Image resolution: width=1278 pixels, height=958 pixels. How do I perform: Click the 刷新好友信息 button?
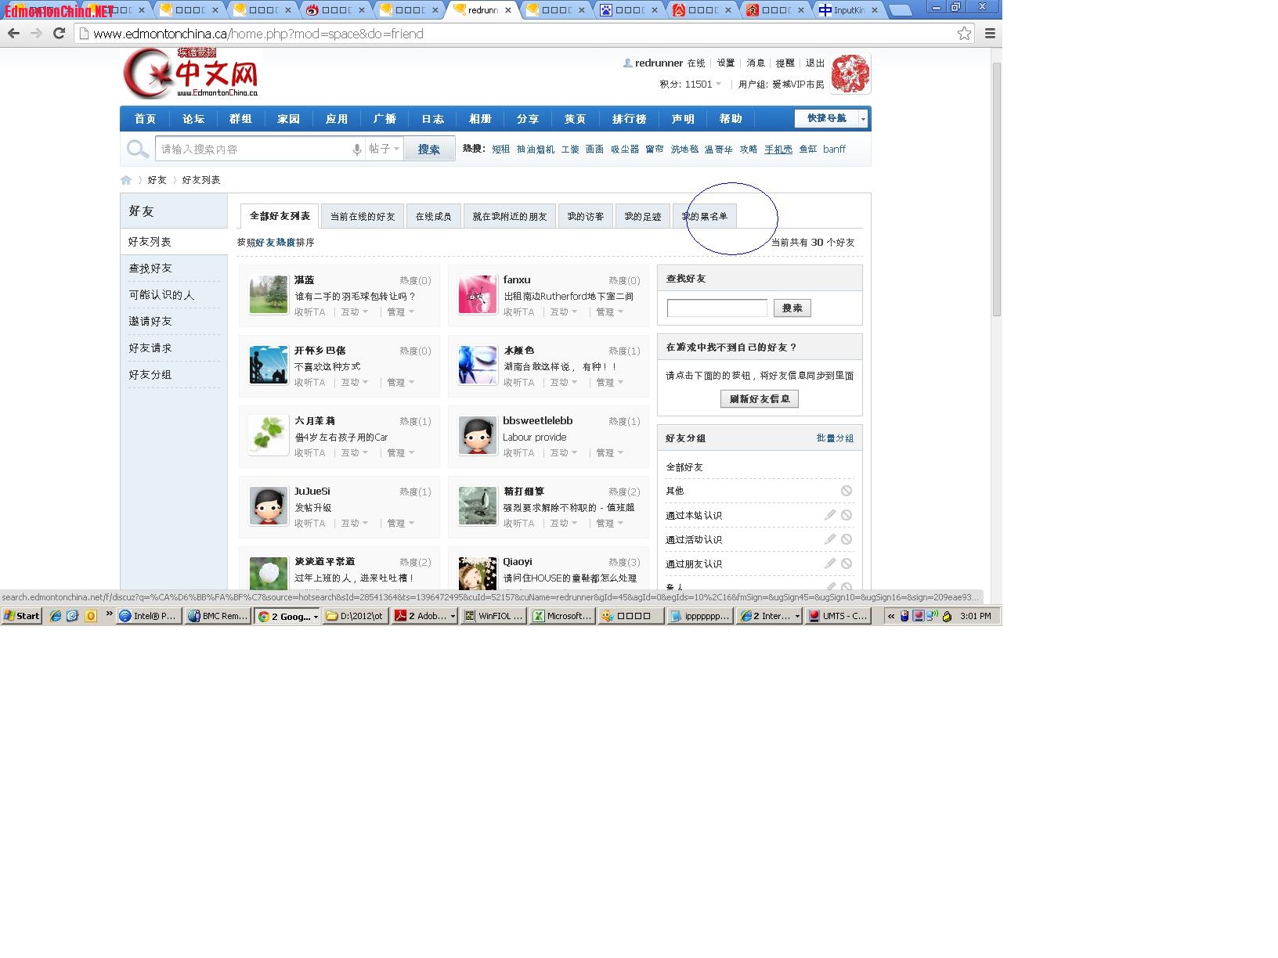click(x=759, y=399)
